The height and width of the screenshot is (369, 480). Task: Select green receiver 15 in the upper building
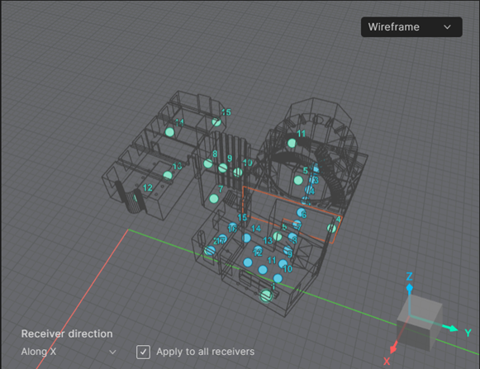pyautogui.click(x=216, y=122)
